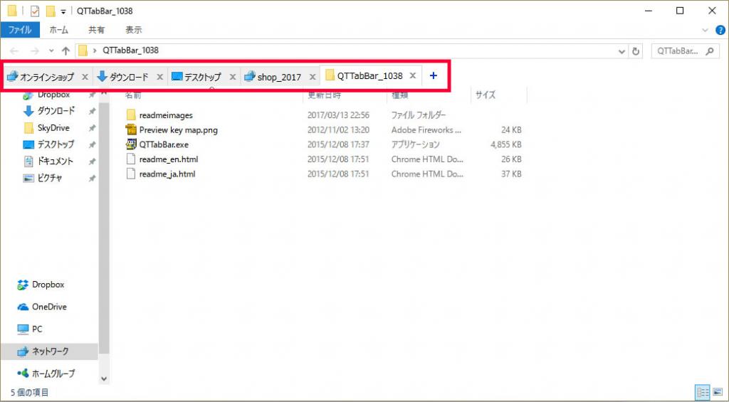Select ネットワーク in navigation pane
The width and height of the screenshot is (729, 402).
click(49, 351)
